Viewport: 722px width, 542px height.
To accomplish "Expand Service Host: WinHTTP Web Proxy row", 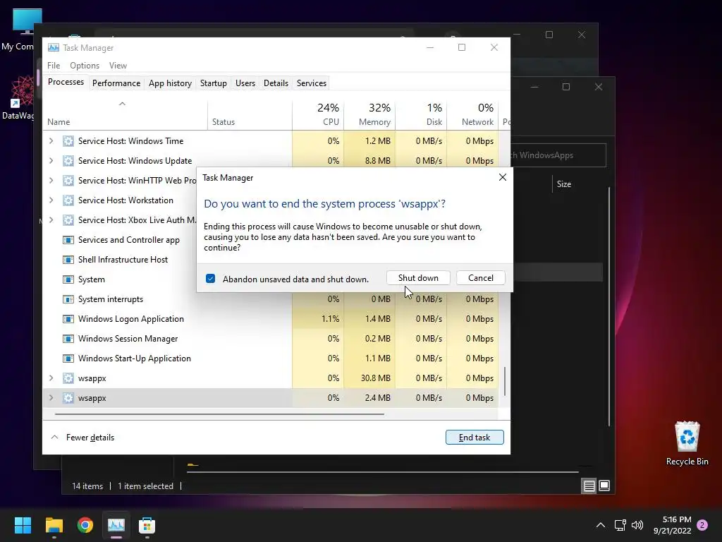I will pos(51,181).
